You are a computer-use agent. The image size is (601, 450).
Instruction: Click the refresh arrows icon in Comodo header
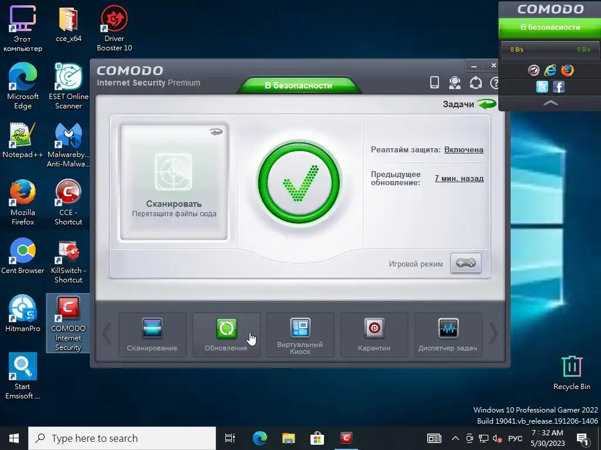pyautogui.click(x=475, y=83)
